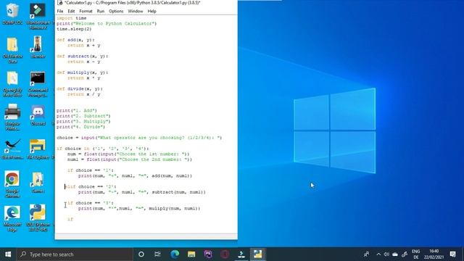Open the notification center icon
The height and width of the screenshot is (261, 464).
point(452,254)
